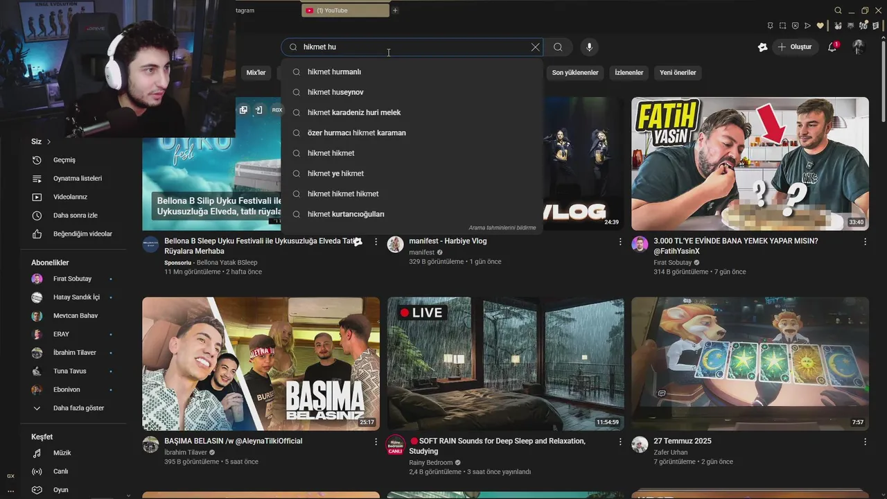Open a new browser tab with plus
The width and height of the screenshot is (887, 499).
tap(395, 10)
